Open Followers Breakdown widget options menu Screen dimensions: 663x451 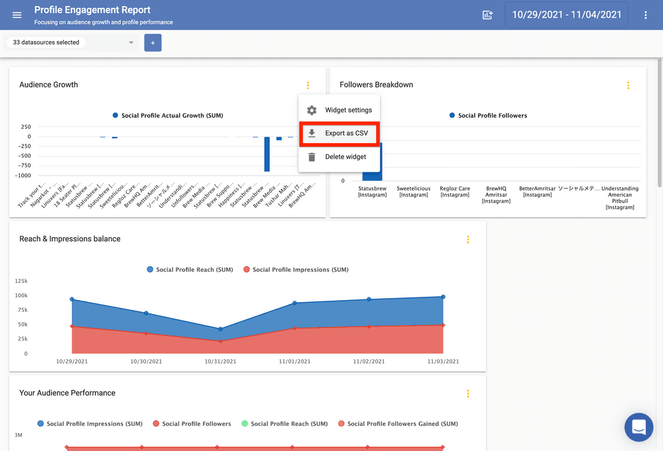pos(628,85)
